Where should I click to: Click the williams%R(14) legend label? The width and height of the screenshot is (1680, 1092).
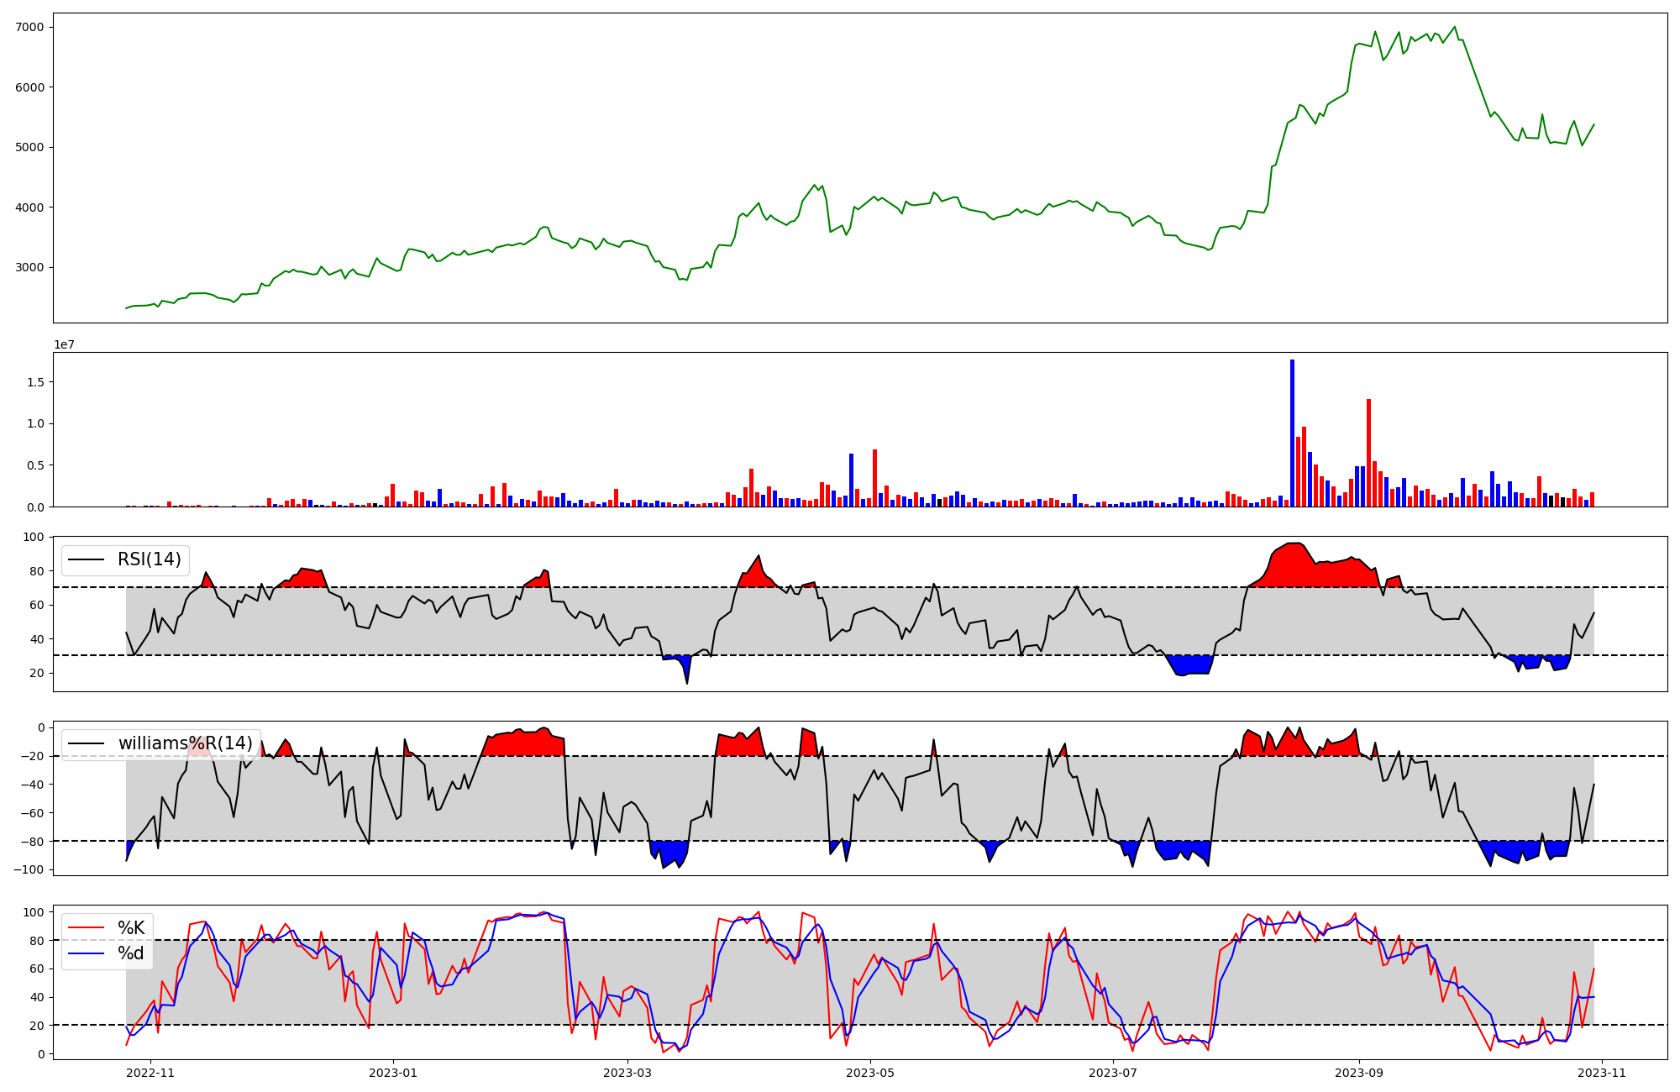[x=185, y=743]
